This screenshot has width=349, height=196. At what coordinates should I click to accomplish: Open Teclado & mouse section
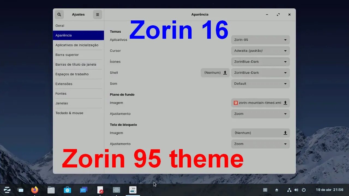point(78,113)
